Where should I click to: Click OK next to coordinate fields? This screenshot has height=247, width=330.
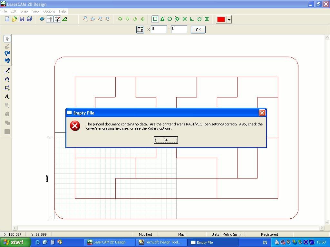[x=198, y=30]
